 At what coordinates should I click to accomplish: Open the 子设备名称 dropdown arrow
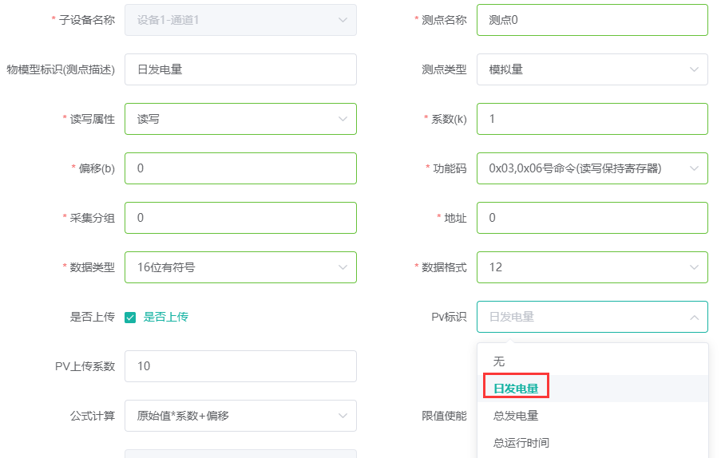click(x=343, y=20)
